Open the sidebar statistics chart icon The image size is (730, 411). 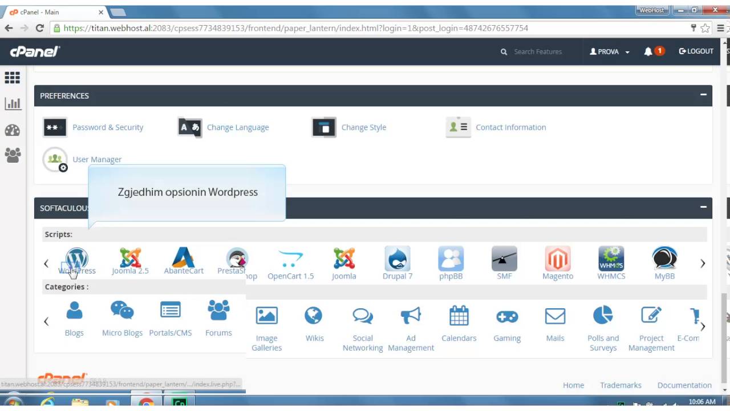click(x=13, y=104)
